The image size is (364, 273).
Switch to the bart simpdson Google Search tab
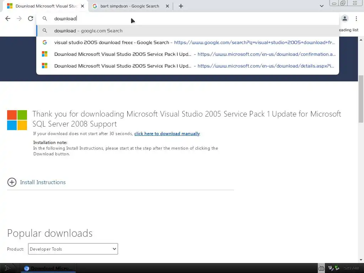tap(129, 6)
